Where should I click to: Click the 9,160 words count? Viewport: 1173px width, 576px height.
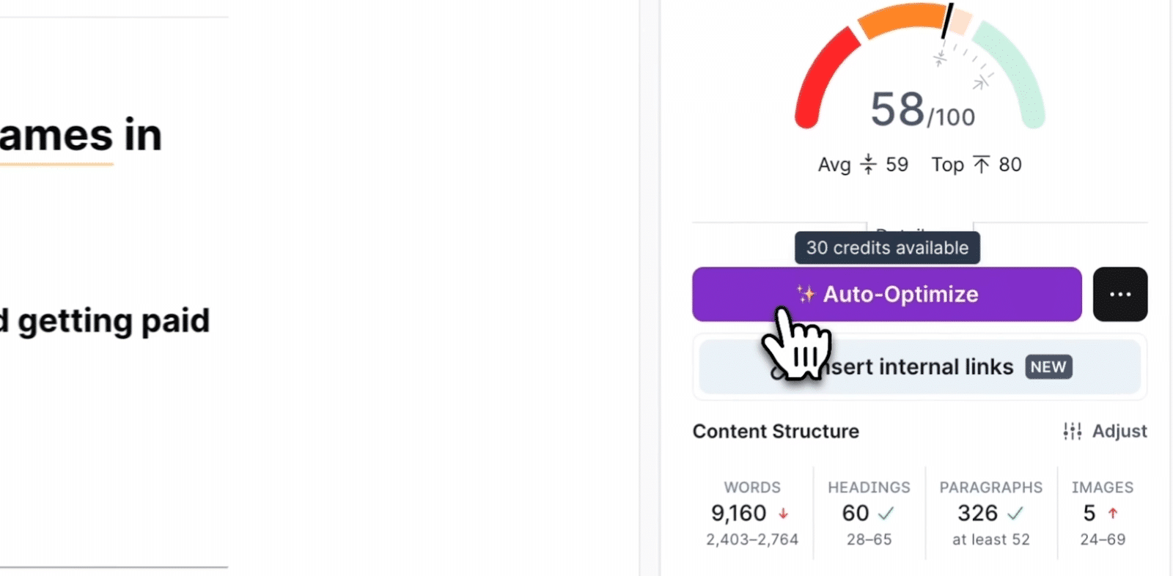point(738,513)
